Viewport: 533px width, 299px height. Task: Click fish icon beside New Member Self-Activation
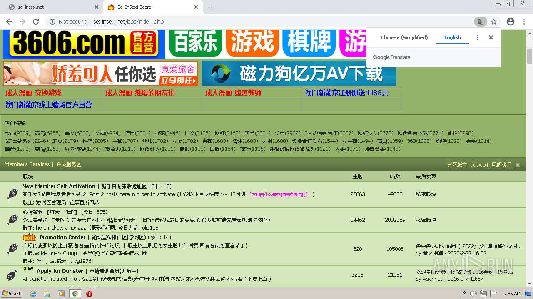[12, 194]
